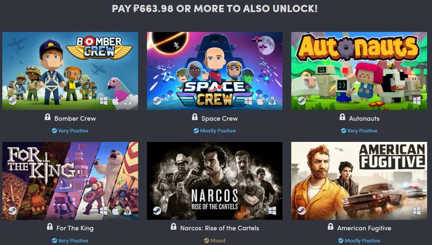Click the Windows icon on Narcos artwork
The width and height of the screenshot is (432, 245).
(272, 211)
